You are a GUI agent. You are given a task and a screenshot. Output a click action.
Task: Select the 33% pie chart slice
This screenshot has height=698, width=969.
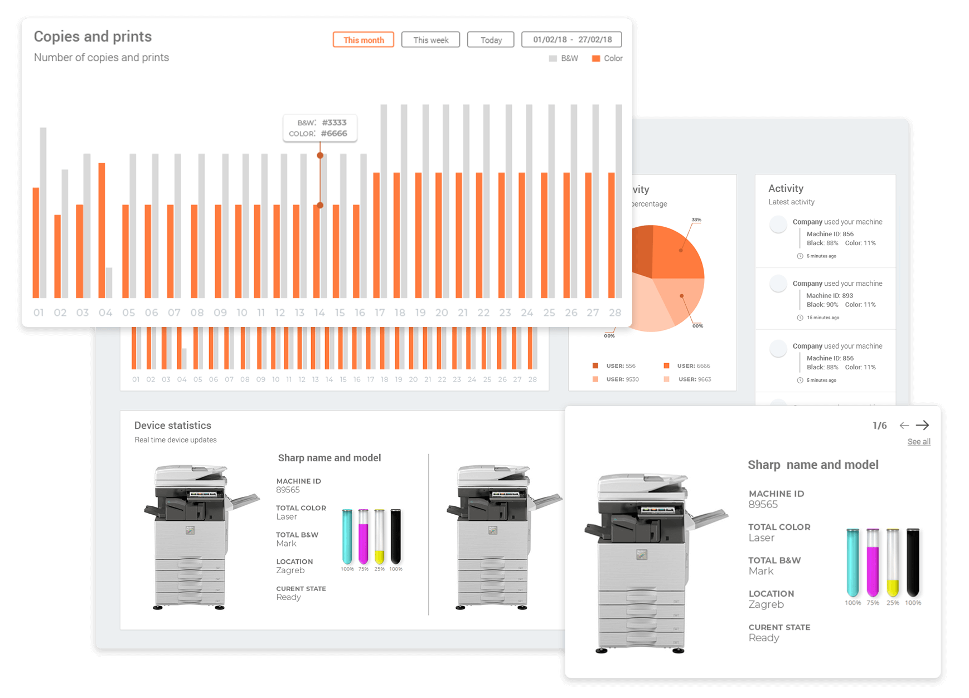(677, 252)
